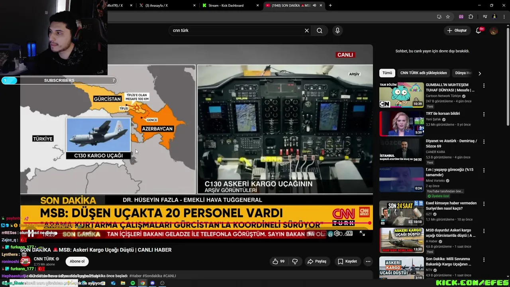
Task: Open Outlook from the taskbar
Action: (113, 283)
